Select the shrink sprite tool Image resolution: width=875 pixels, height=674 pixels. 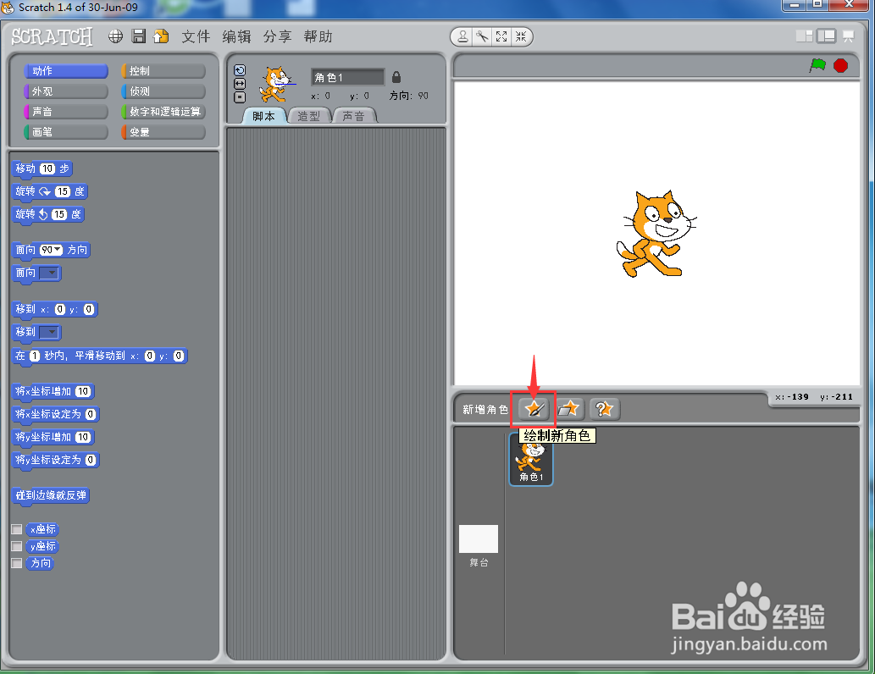point(521,36)
